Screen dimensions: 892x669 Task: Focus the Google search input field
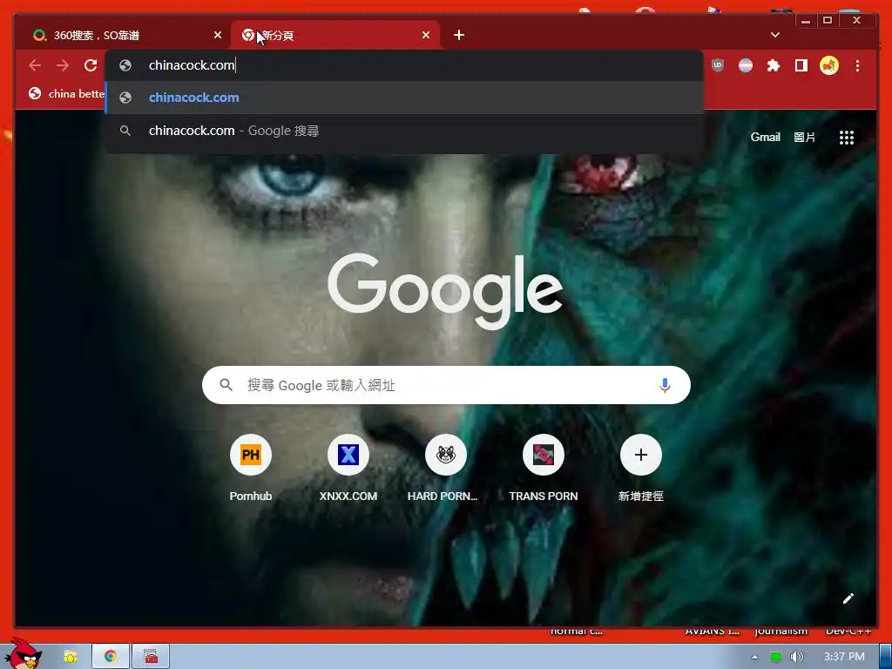click(446, 385)
